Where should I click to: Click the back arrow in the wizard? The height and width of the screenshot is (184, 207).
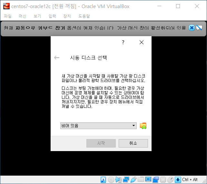point(57,58)
